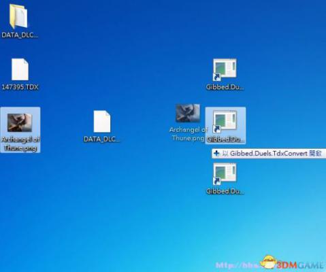Viewport: 326px width, 272px height.
Task: Click the shortcut arrow overlay on top Gibbed icon
Action: click(x=216, y=77)
